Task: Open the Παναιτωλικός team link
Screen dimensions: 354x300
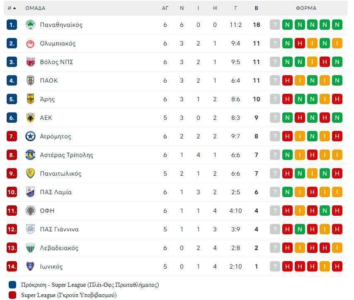Action: pos(61,174)
